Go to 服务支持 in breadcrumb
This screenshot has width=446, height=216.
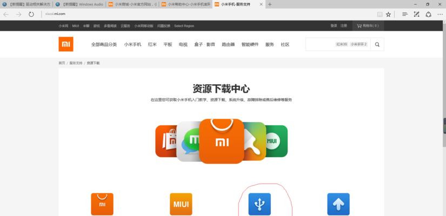(76, 63)
